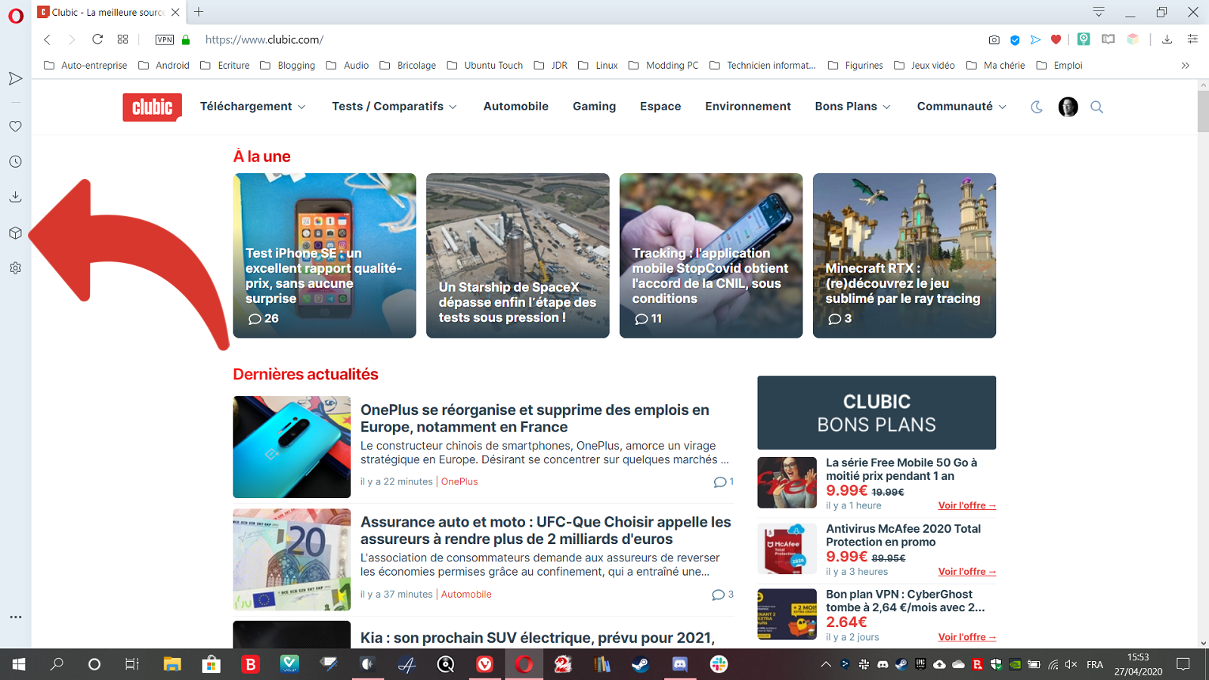Open the Auto-entreprise bookmark folder

click(x=85, y=66)
